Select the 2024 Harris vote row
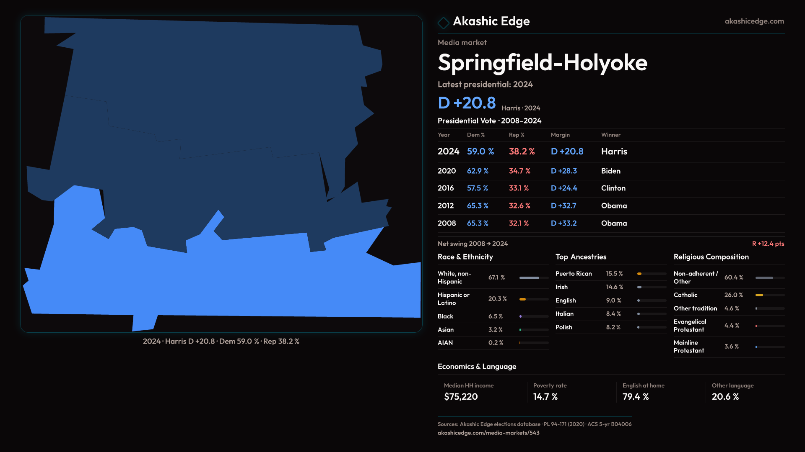 (610, 152)
